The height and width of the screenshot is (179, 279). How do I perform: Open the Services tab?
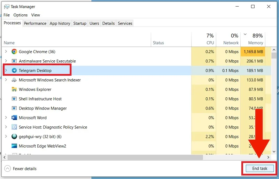[x=125, y=23]
